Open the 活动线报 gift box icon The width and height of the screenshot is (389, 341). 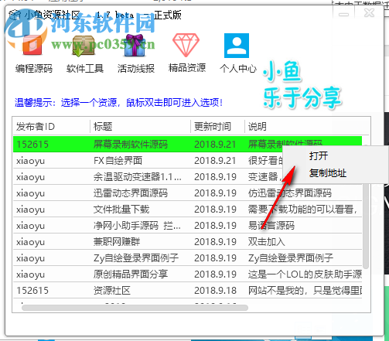pos(135,46)
